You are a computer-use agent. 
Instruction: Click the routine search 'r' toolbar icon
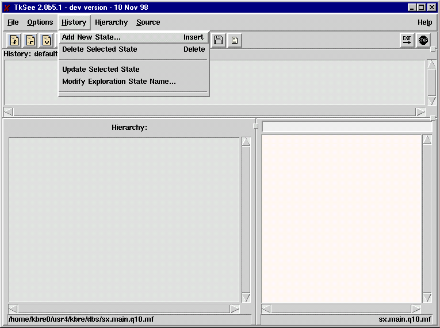[x=30, y=40]
